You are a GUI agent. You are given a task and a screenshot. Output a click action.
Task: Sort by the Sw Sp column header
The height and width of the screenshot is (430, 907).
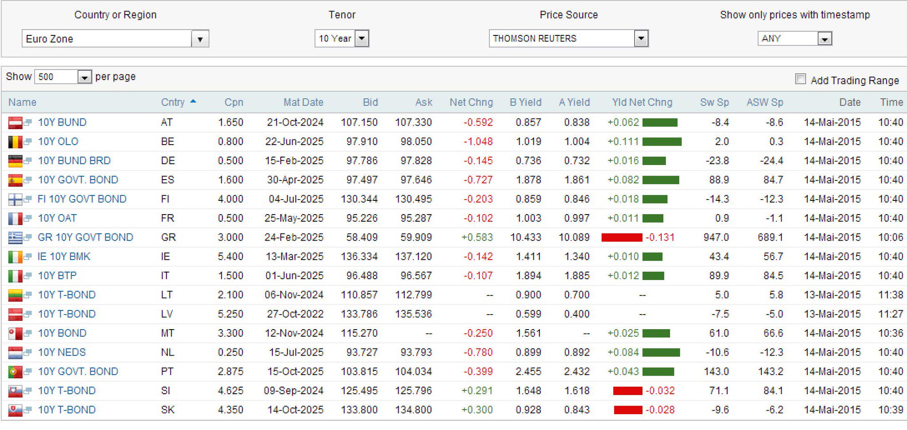714,103
